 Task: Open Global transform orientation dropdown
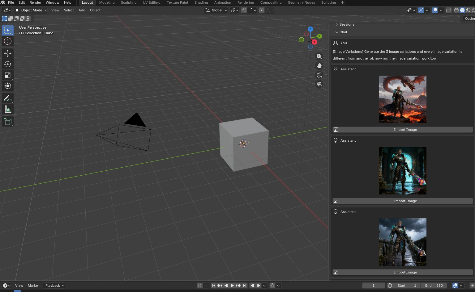pos(216,10)
